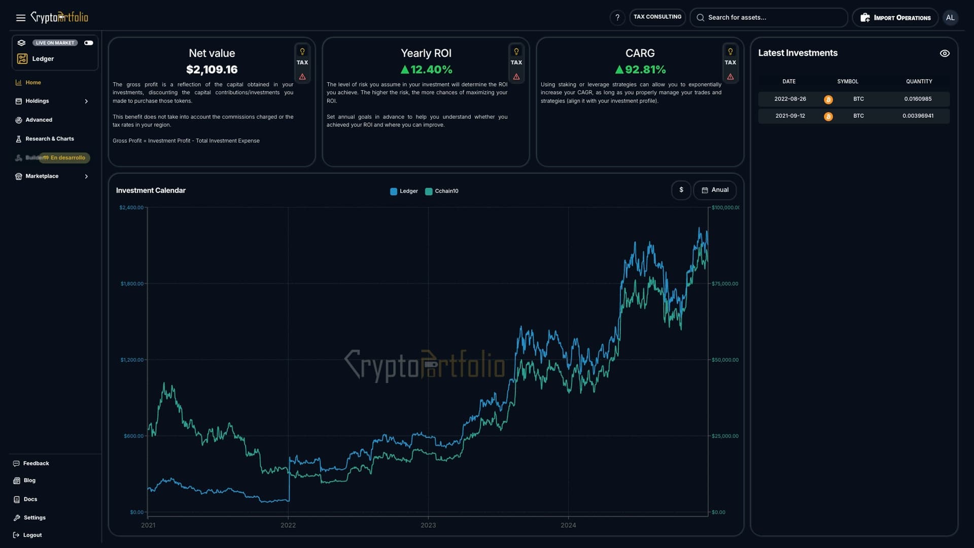Expand the Marketplace chevron

click(86, 176)
